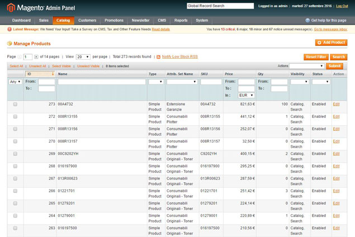Open the per page View dropdown

[x=83, y=57]
